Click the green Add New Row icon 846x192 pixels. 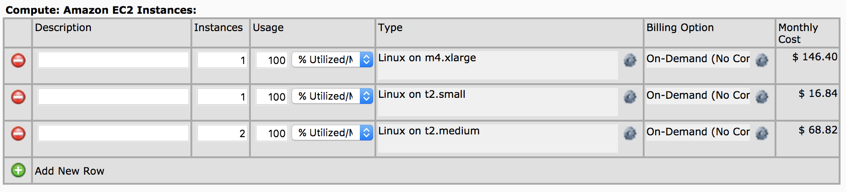point(18,171)
